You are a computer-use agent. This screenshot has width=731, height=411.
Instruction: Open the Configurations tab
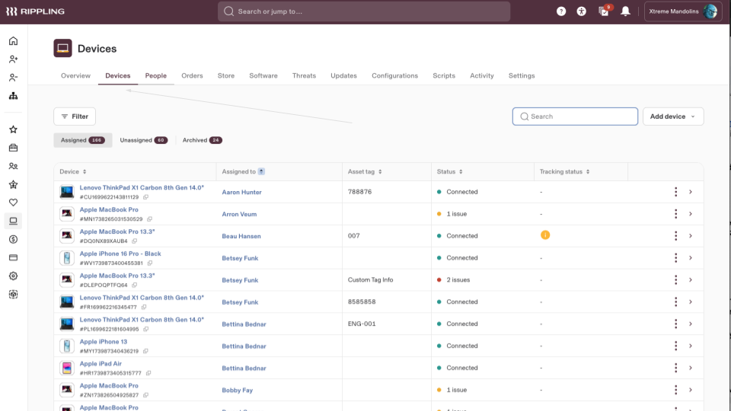tap(394, 75)
